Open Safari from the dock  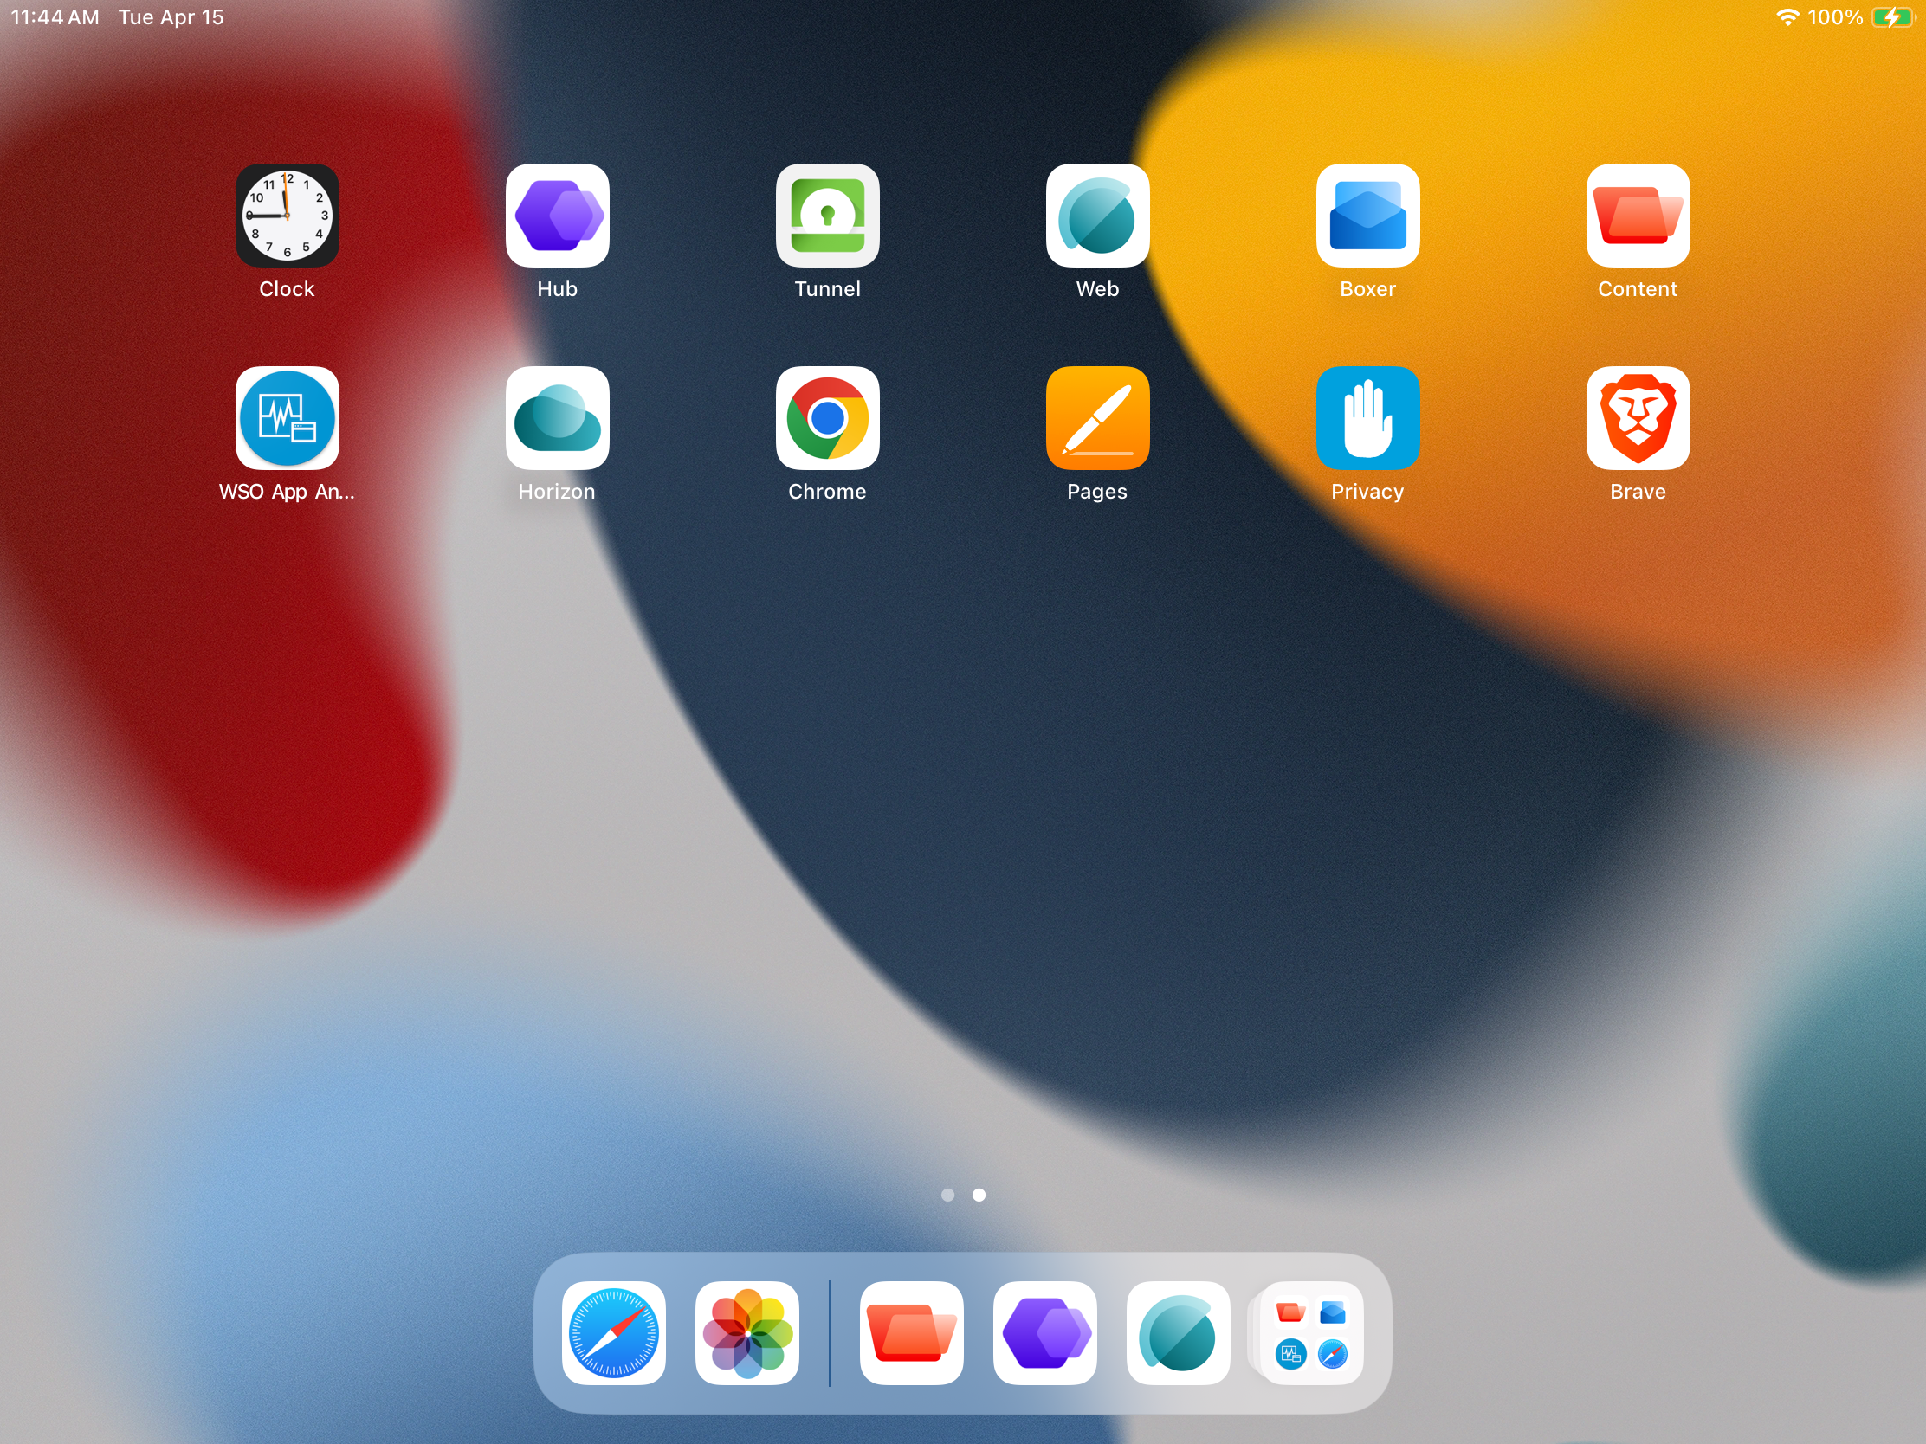tap(614, 1332)
